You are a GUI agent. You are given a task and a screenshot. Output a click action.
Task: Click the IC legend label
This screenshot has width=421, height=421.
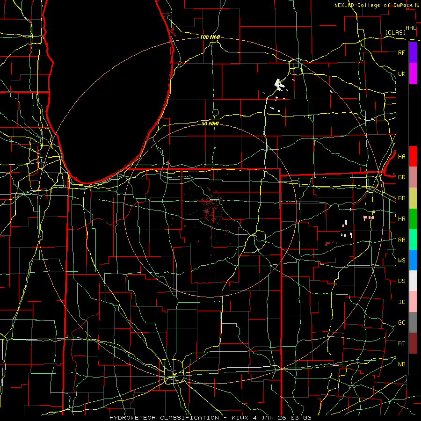[401, 302]
